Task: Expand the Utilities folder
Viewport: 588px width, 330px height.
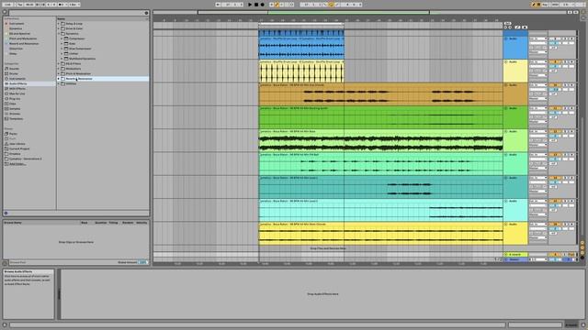Action: pyautogui.click(x=59, y=83)
